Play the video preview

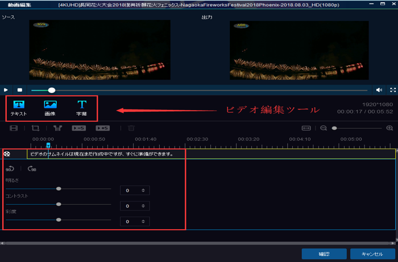click(6, 90)
